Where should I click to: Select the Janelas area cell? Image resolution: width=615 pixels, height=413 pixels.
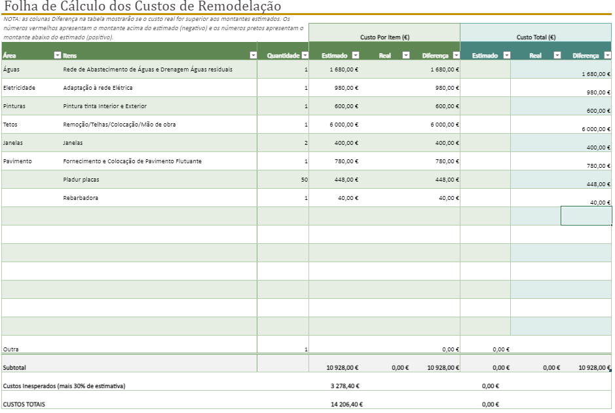coord(31,143)
